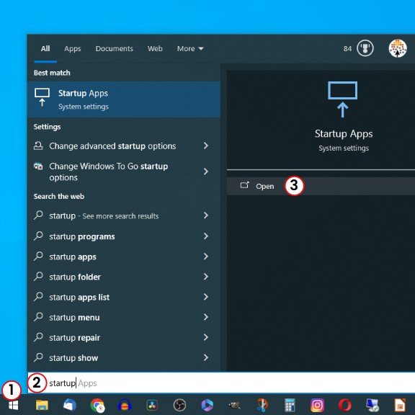Screen dimensions: 415x415
Task: Open LibreOffice Impress from the taskbar
Action: tap(400, 405)
